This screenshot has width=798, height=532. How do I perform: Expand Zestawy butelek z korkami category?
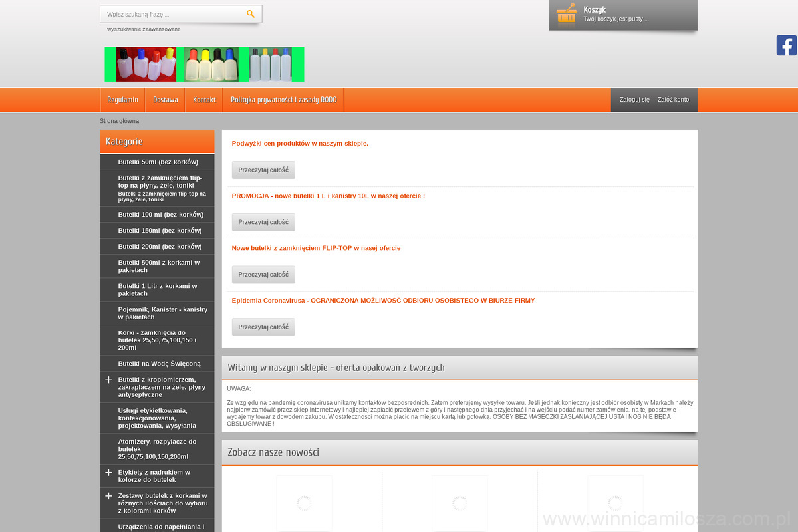pyautogui.click(x=108, y=496)
